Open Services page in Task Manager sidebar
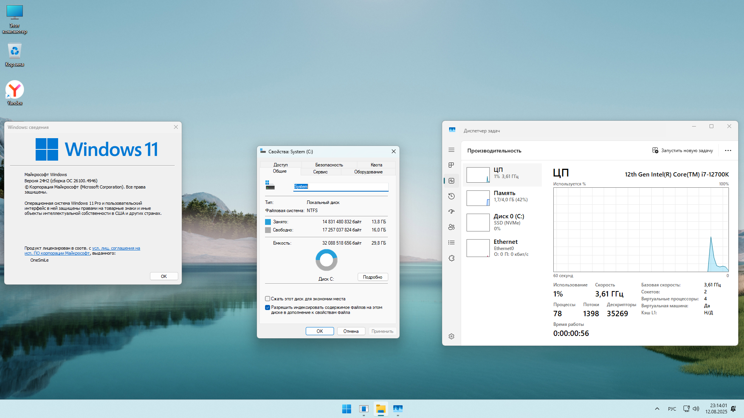Viewport: 744px width, 418px height. 451,258
